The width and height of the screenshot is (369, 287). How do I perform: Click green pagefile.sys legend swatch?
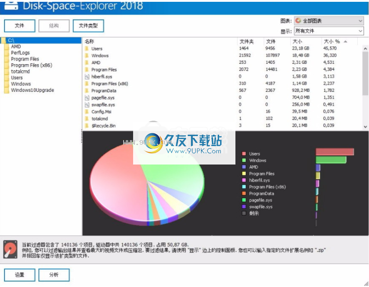(244, 200)
